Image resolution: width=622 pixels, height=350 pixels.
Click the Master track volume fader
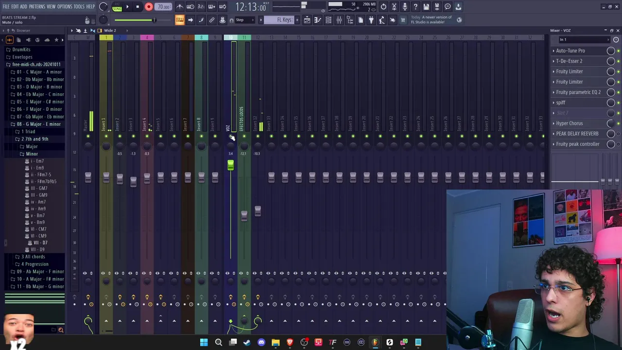click(x=88, y=177)
